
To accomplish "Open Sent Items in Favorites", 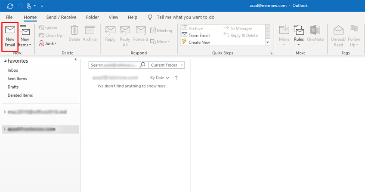I will point(17,79).
